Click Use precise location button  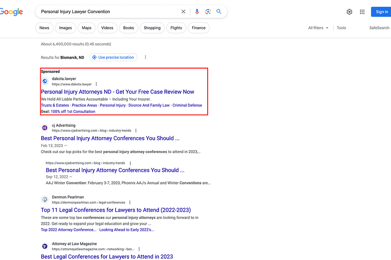(x=113, y=57)
